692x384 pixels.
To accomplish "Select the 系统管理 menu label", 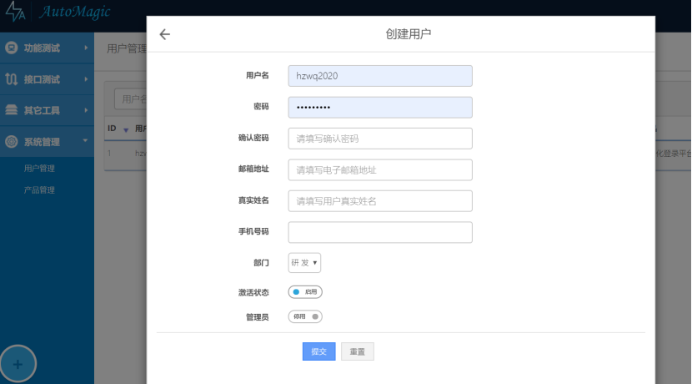I will (x=42, y=142).
